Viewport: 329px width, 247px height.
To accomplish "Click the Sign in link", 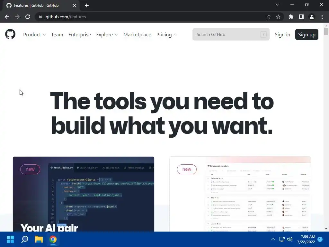I will coord(282,35).
